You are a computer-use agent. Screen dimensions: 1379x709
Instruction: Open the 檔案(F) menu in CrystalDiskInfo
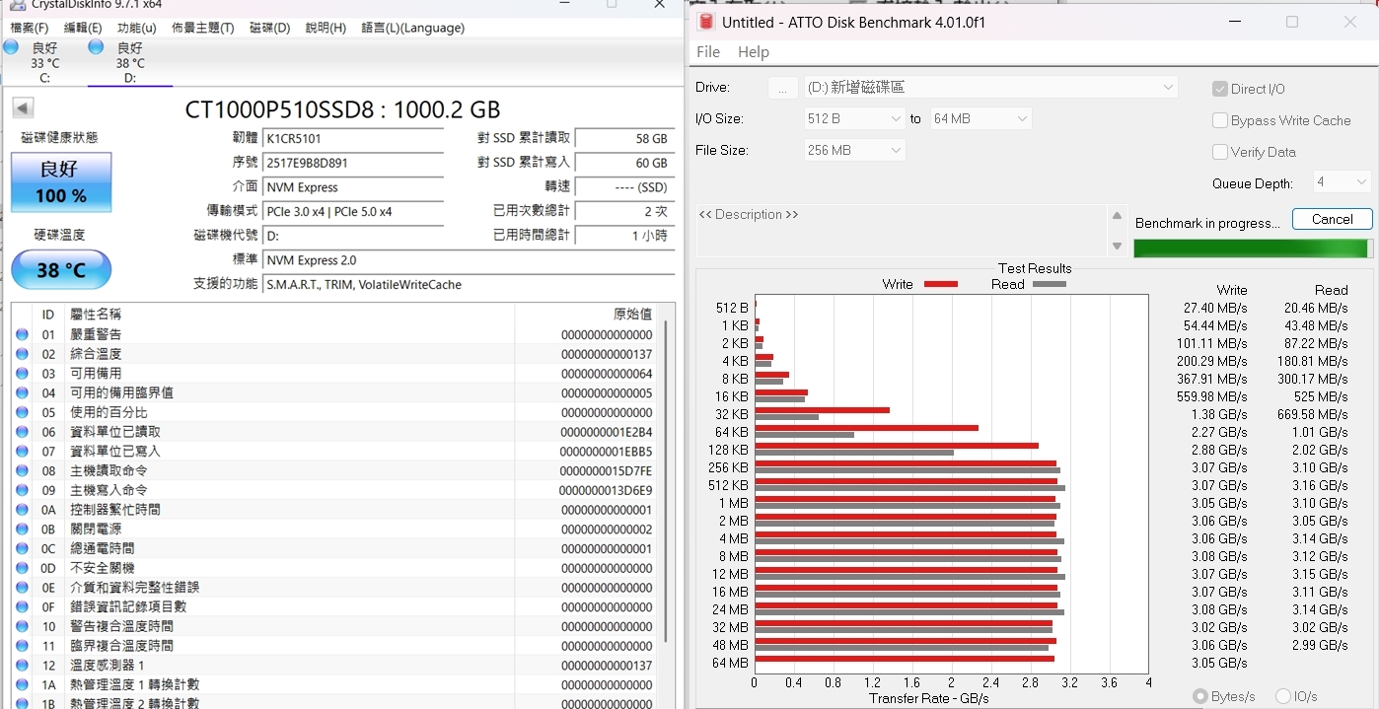click(30, 28)
